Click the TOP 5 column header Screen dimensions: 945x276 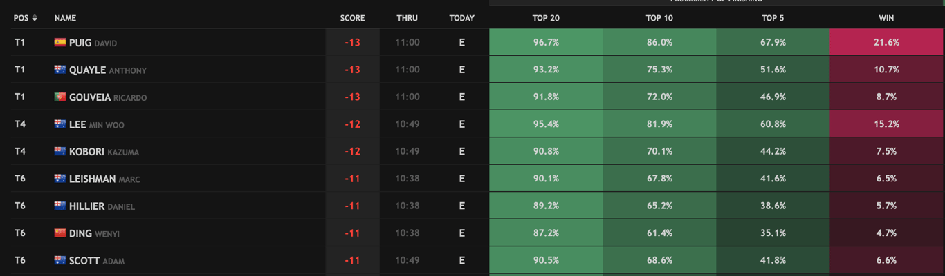[x=773, y=18]
